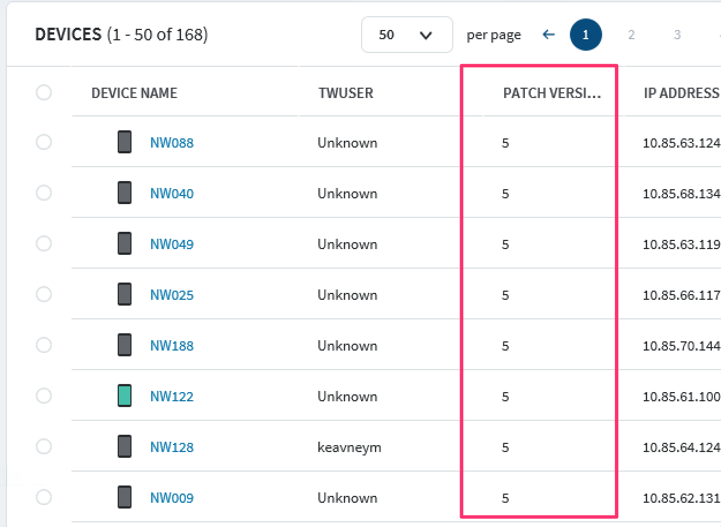Viewport: 721px width, 527px height.
Task: Open the NW128 device link
Action: point(172,447)
